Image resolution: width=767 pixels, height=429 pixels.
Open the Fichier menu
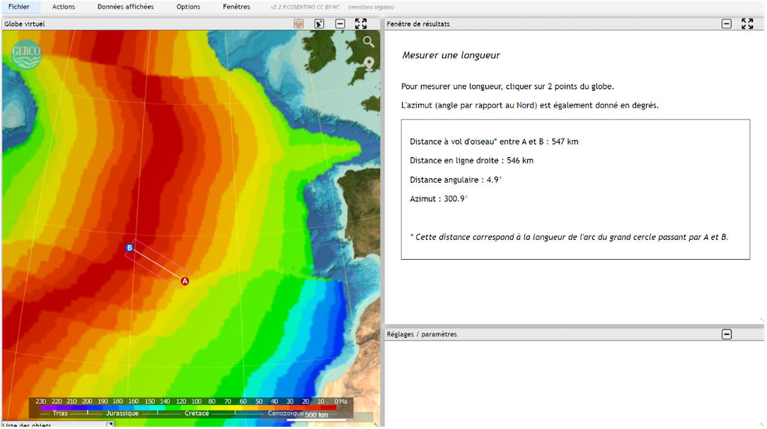[x=19, y=6]
